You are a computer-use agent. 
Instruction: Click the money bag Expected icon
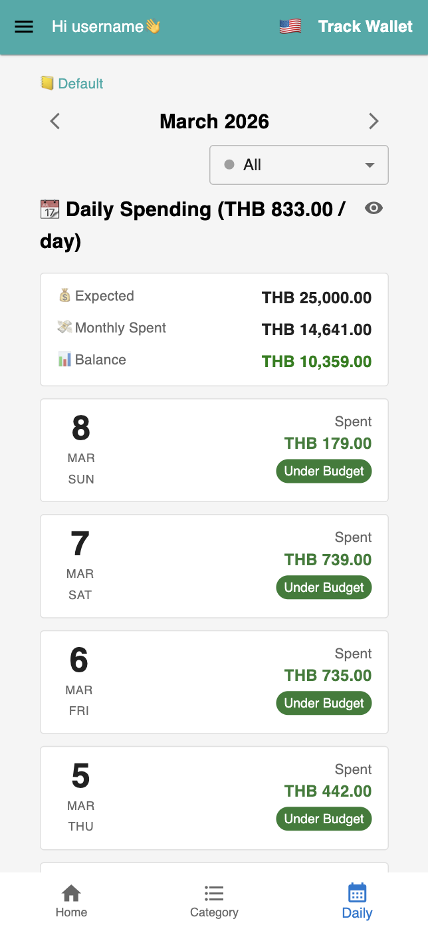tap(64, 296)
